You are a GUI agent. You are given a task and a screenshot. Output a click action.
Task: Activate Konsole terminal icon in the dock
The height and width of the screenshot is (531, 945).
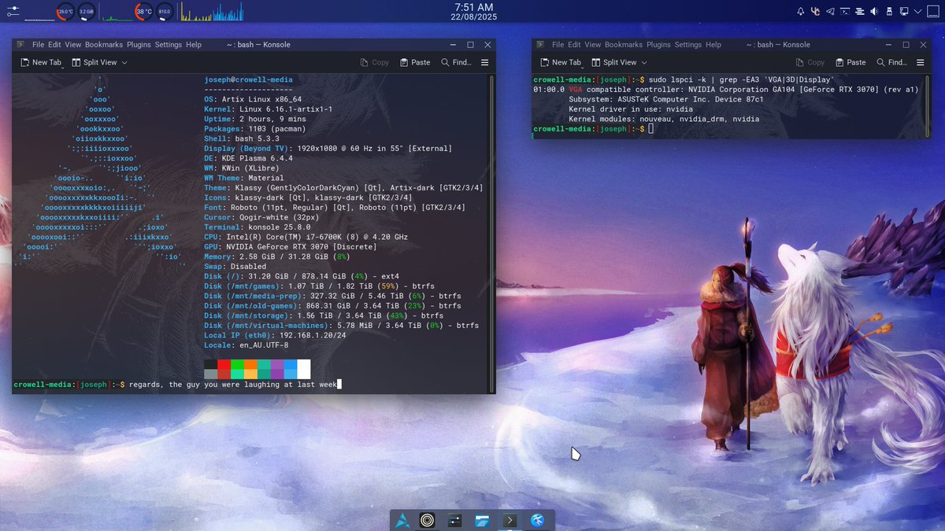pos(510,520)
